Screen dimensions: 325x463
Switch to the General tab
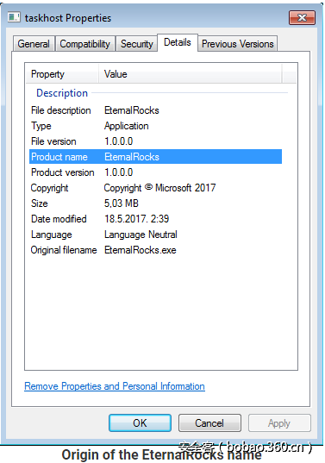(34, 44)
